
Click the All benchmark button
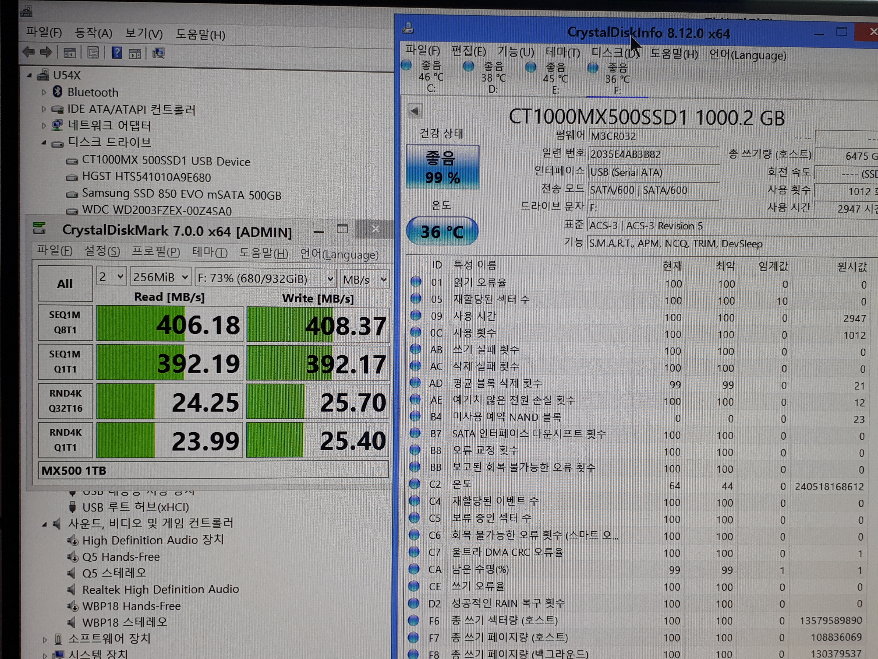pyautogui.click(x=65, y=284)
